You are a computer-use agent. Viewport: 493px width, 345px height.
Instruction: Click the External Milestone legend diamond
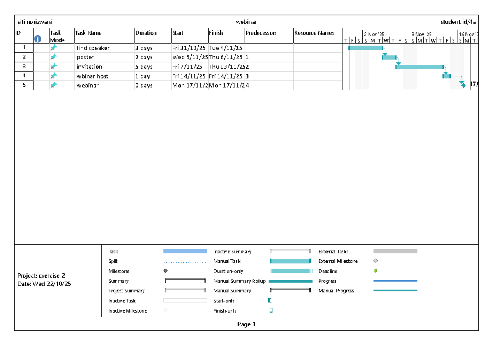pyautogui.click(x=376, y=261)
